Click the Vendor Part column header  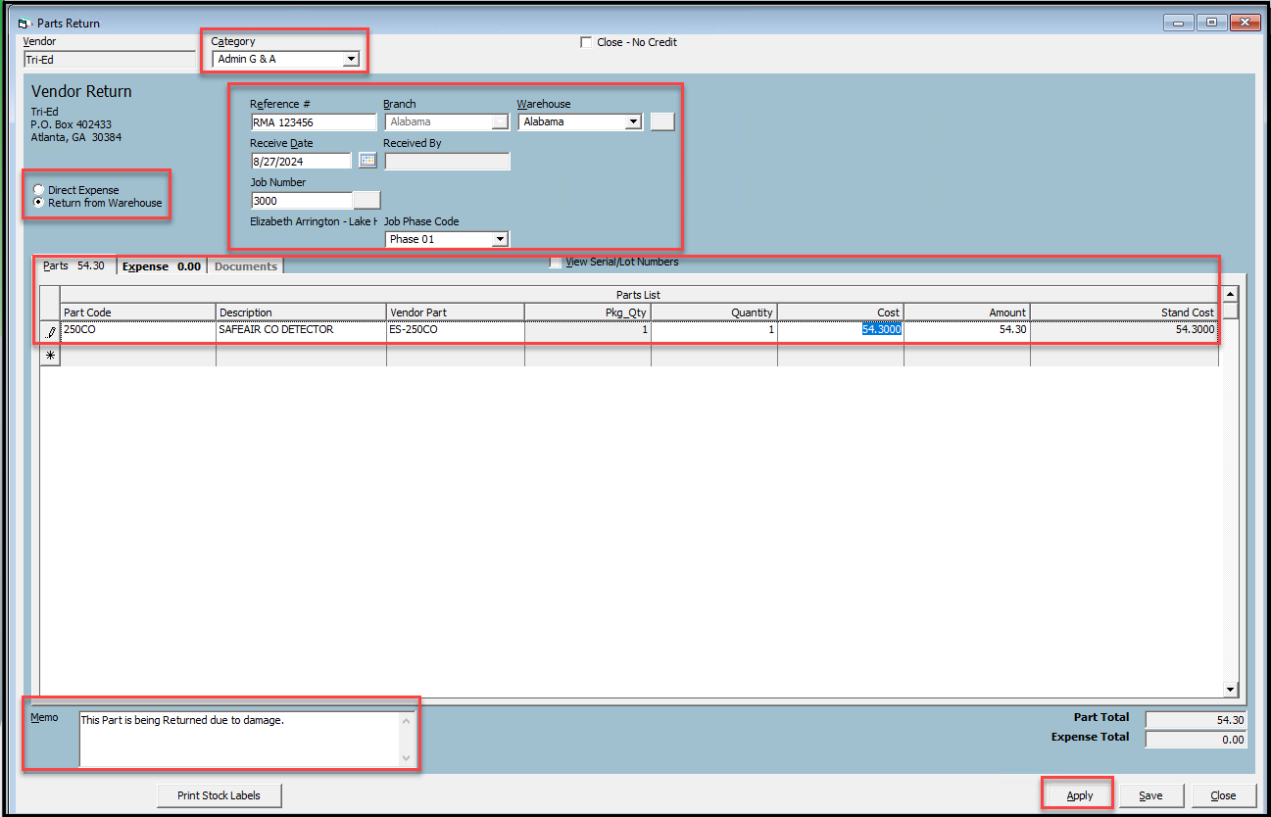pos(456,312)
